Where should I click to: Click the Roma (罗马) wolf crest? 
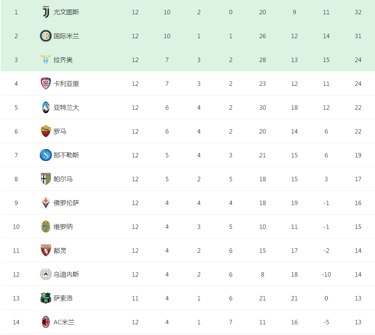(46, 131)
